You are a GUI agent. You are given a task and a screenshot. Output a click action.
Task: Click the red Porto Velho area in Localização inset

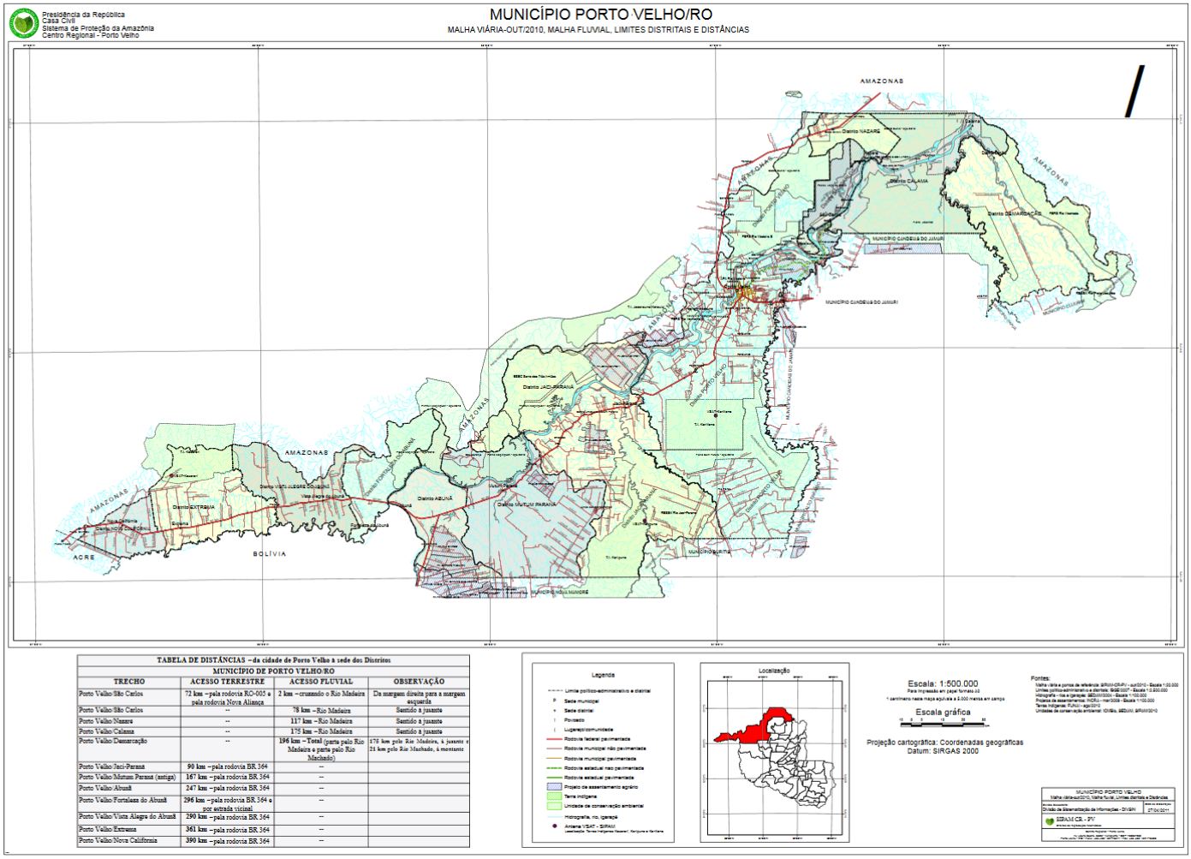click(754, 730)
